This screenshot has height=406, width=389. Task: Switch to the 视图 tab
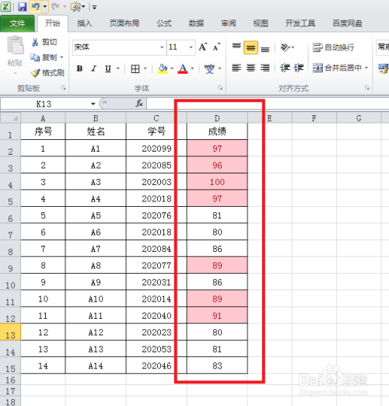pos(261,23)
